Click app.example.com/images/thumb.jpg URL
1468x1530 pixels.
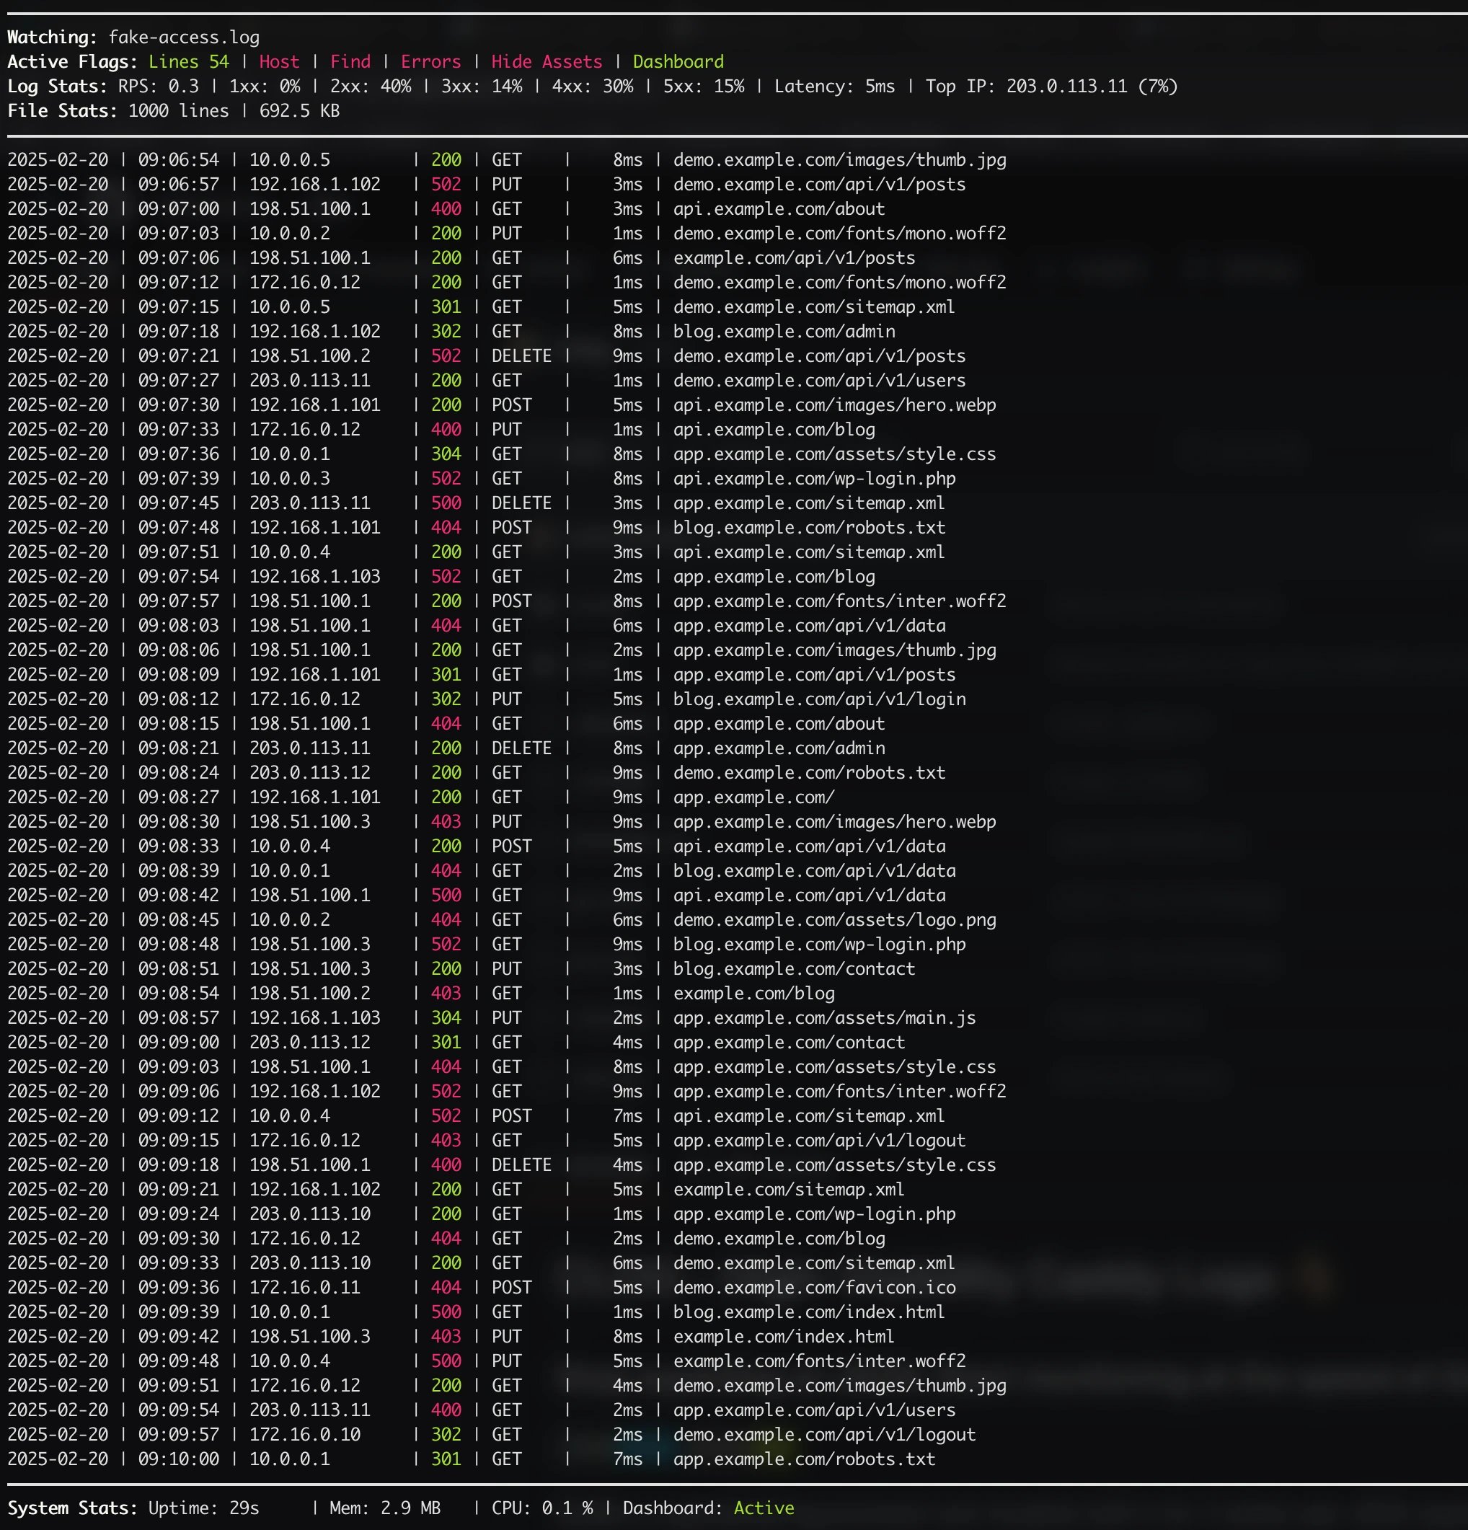[835, 650]
